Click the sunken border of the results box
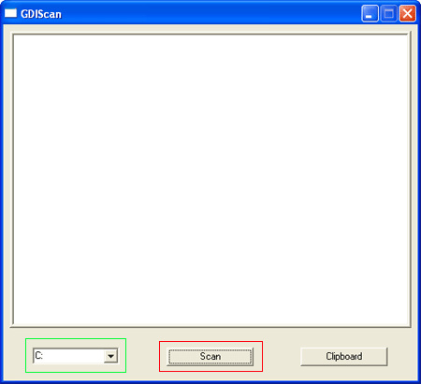 13,179
